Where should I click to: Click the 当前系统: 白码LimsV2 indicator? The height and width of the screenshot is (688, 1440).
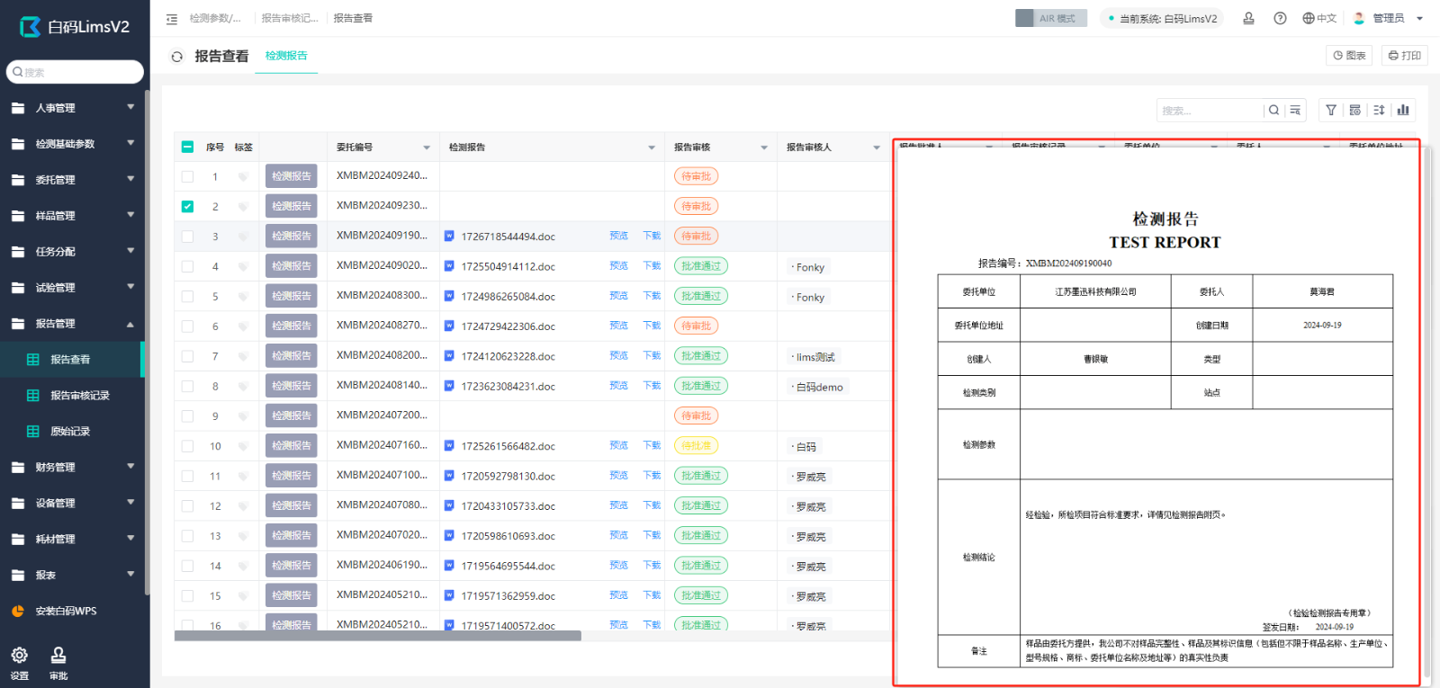[1162, 18]
